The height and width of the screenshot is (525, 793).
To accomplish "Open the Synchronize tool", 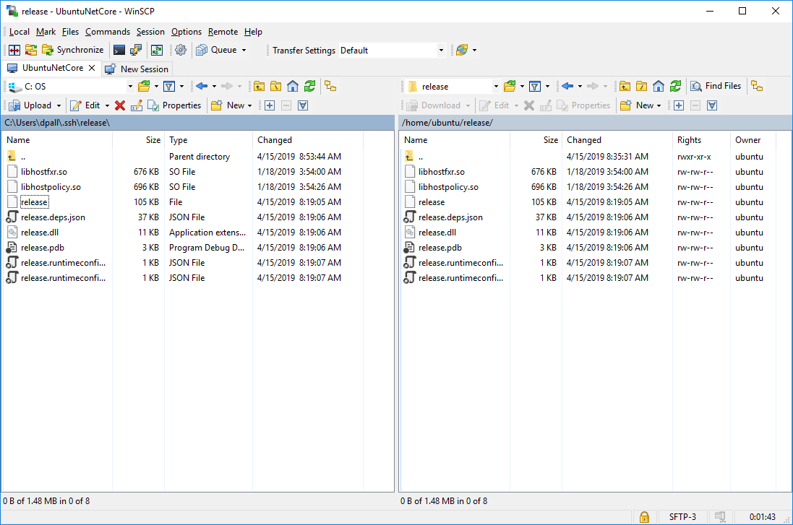I will tap(72, 50).
